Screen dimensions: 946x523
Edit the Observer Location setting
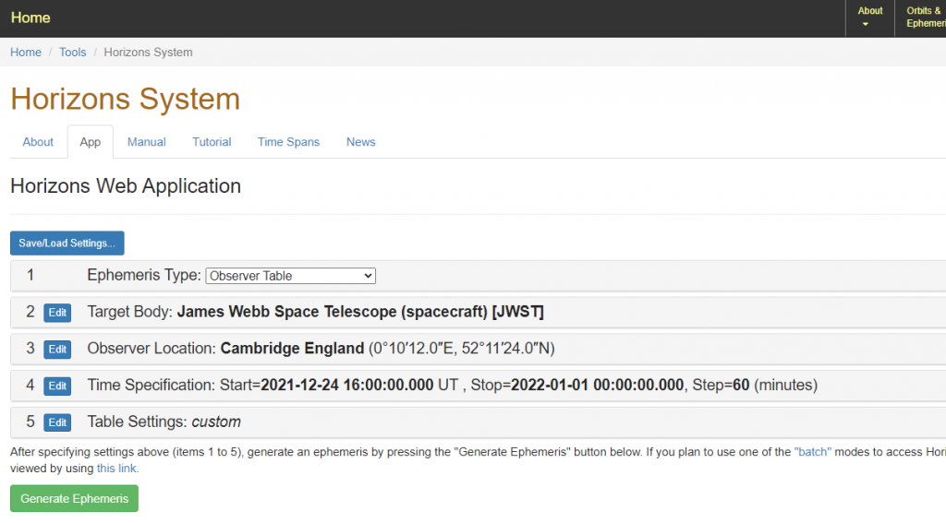tap(57, 350)
